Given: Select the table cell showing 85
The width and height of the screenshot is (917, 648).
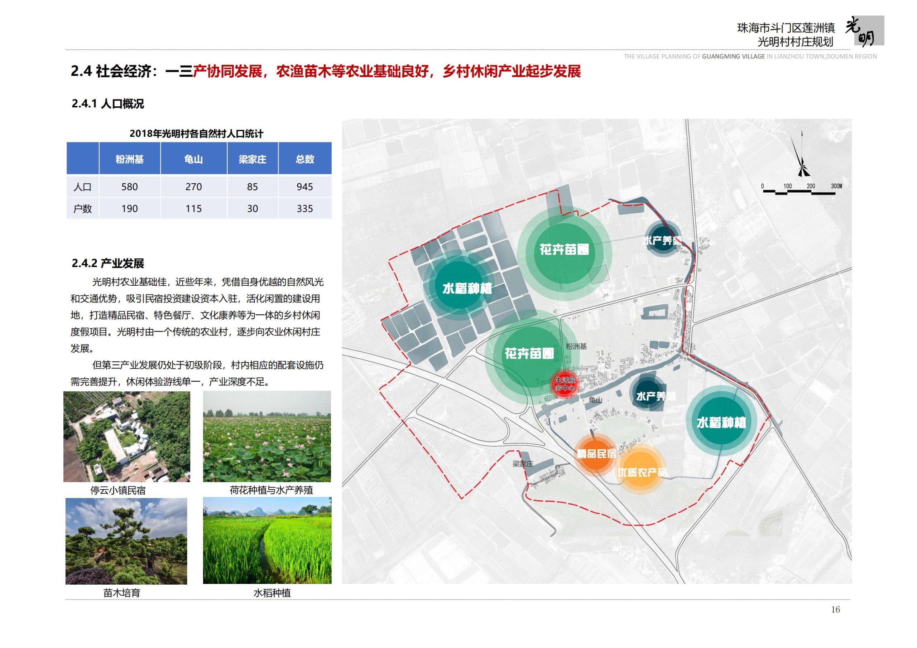Looking at the screenshot, I should pos(253,187).
